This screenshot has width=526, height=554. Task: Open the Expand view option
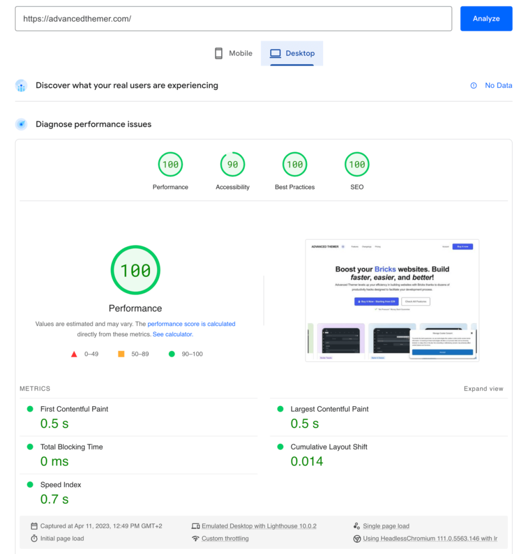483,388
